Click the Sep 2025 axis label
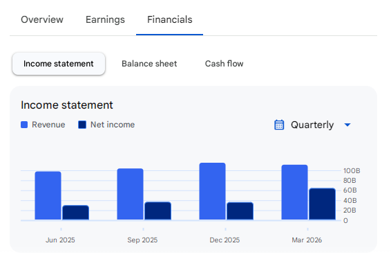Screen dimensions: 391x259 pyautogui.click(x=142, y=240)
